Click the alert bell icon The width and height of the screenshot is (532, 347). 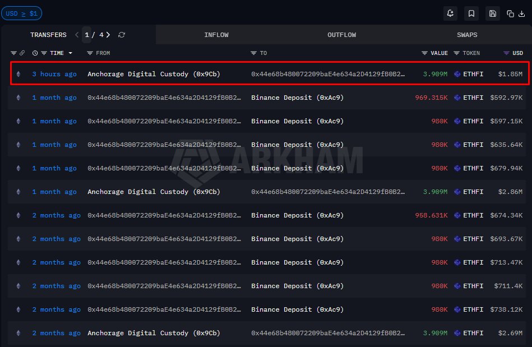click(450, 13)
